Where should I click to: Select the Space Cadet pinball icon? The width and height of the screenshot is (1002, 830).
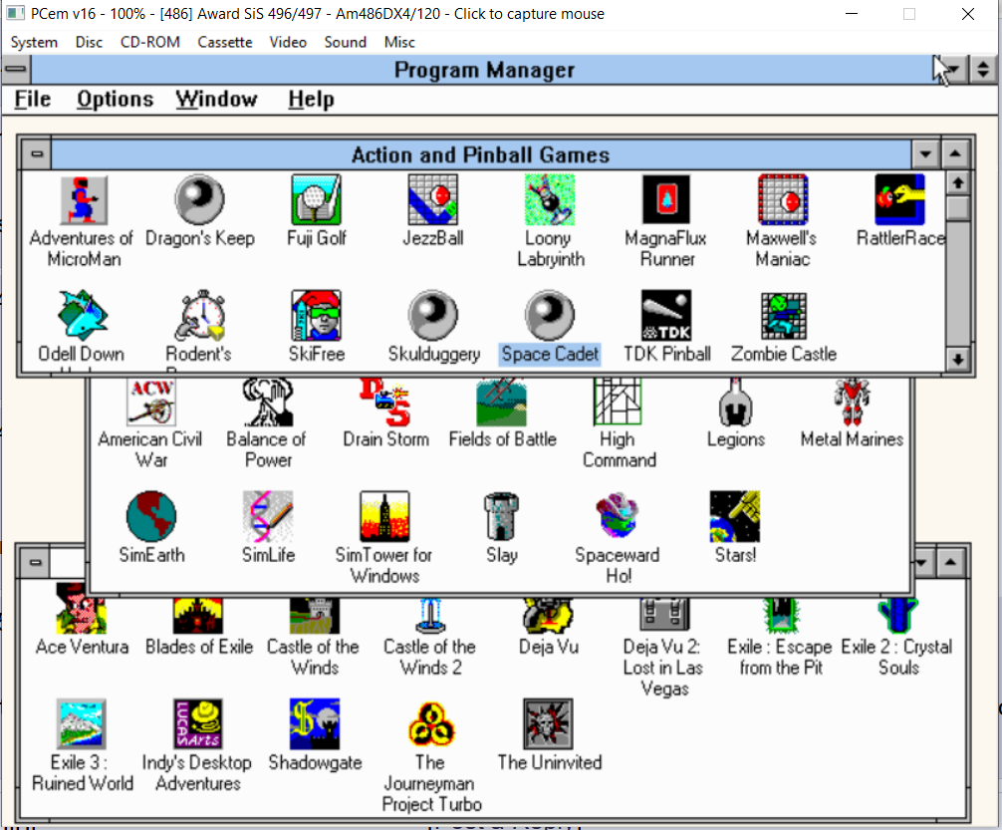tap(550, 315)
